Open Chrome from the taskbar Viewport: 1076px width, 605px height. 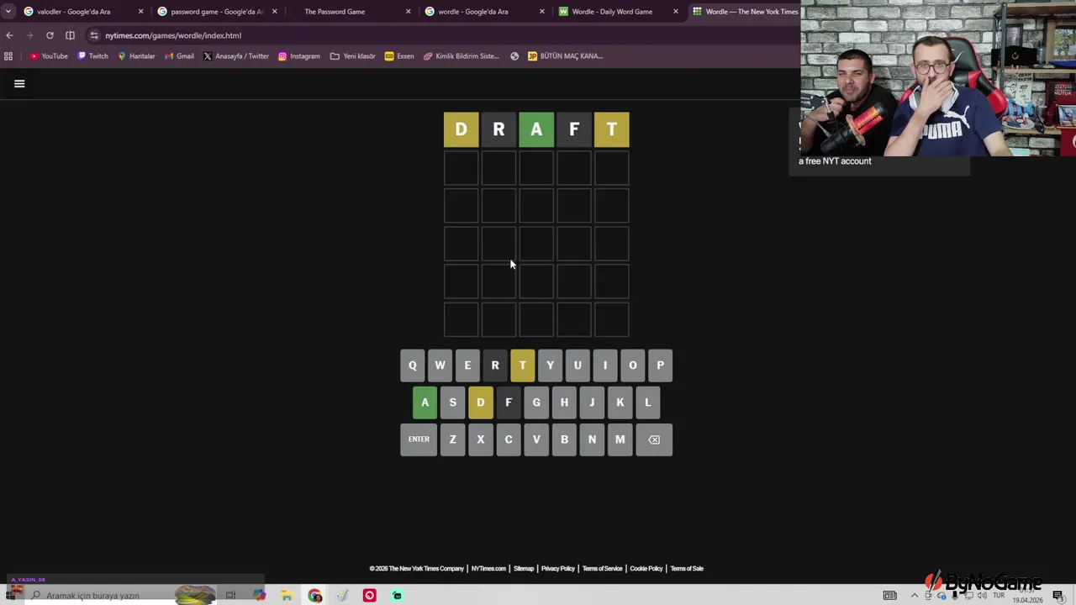pyautogui.click(x=315, y=596)
